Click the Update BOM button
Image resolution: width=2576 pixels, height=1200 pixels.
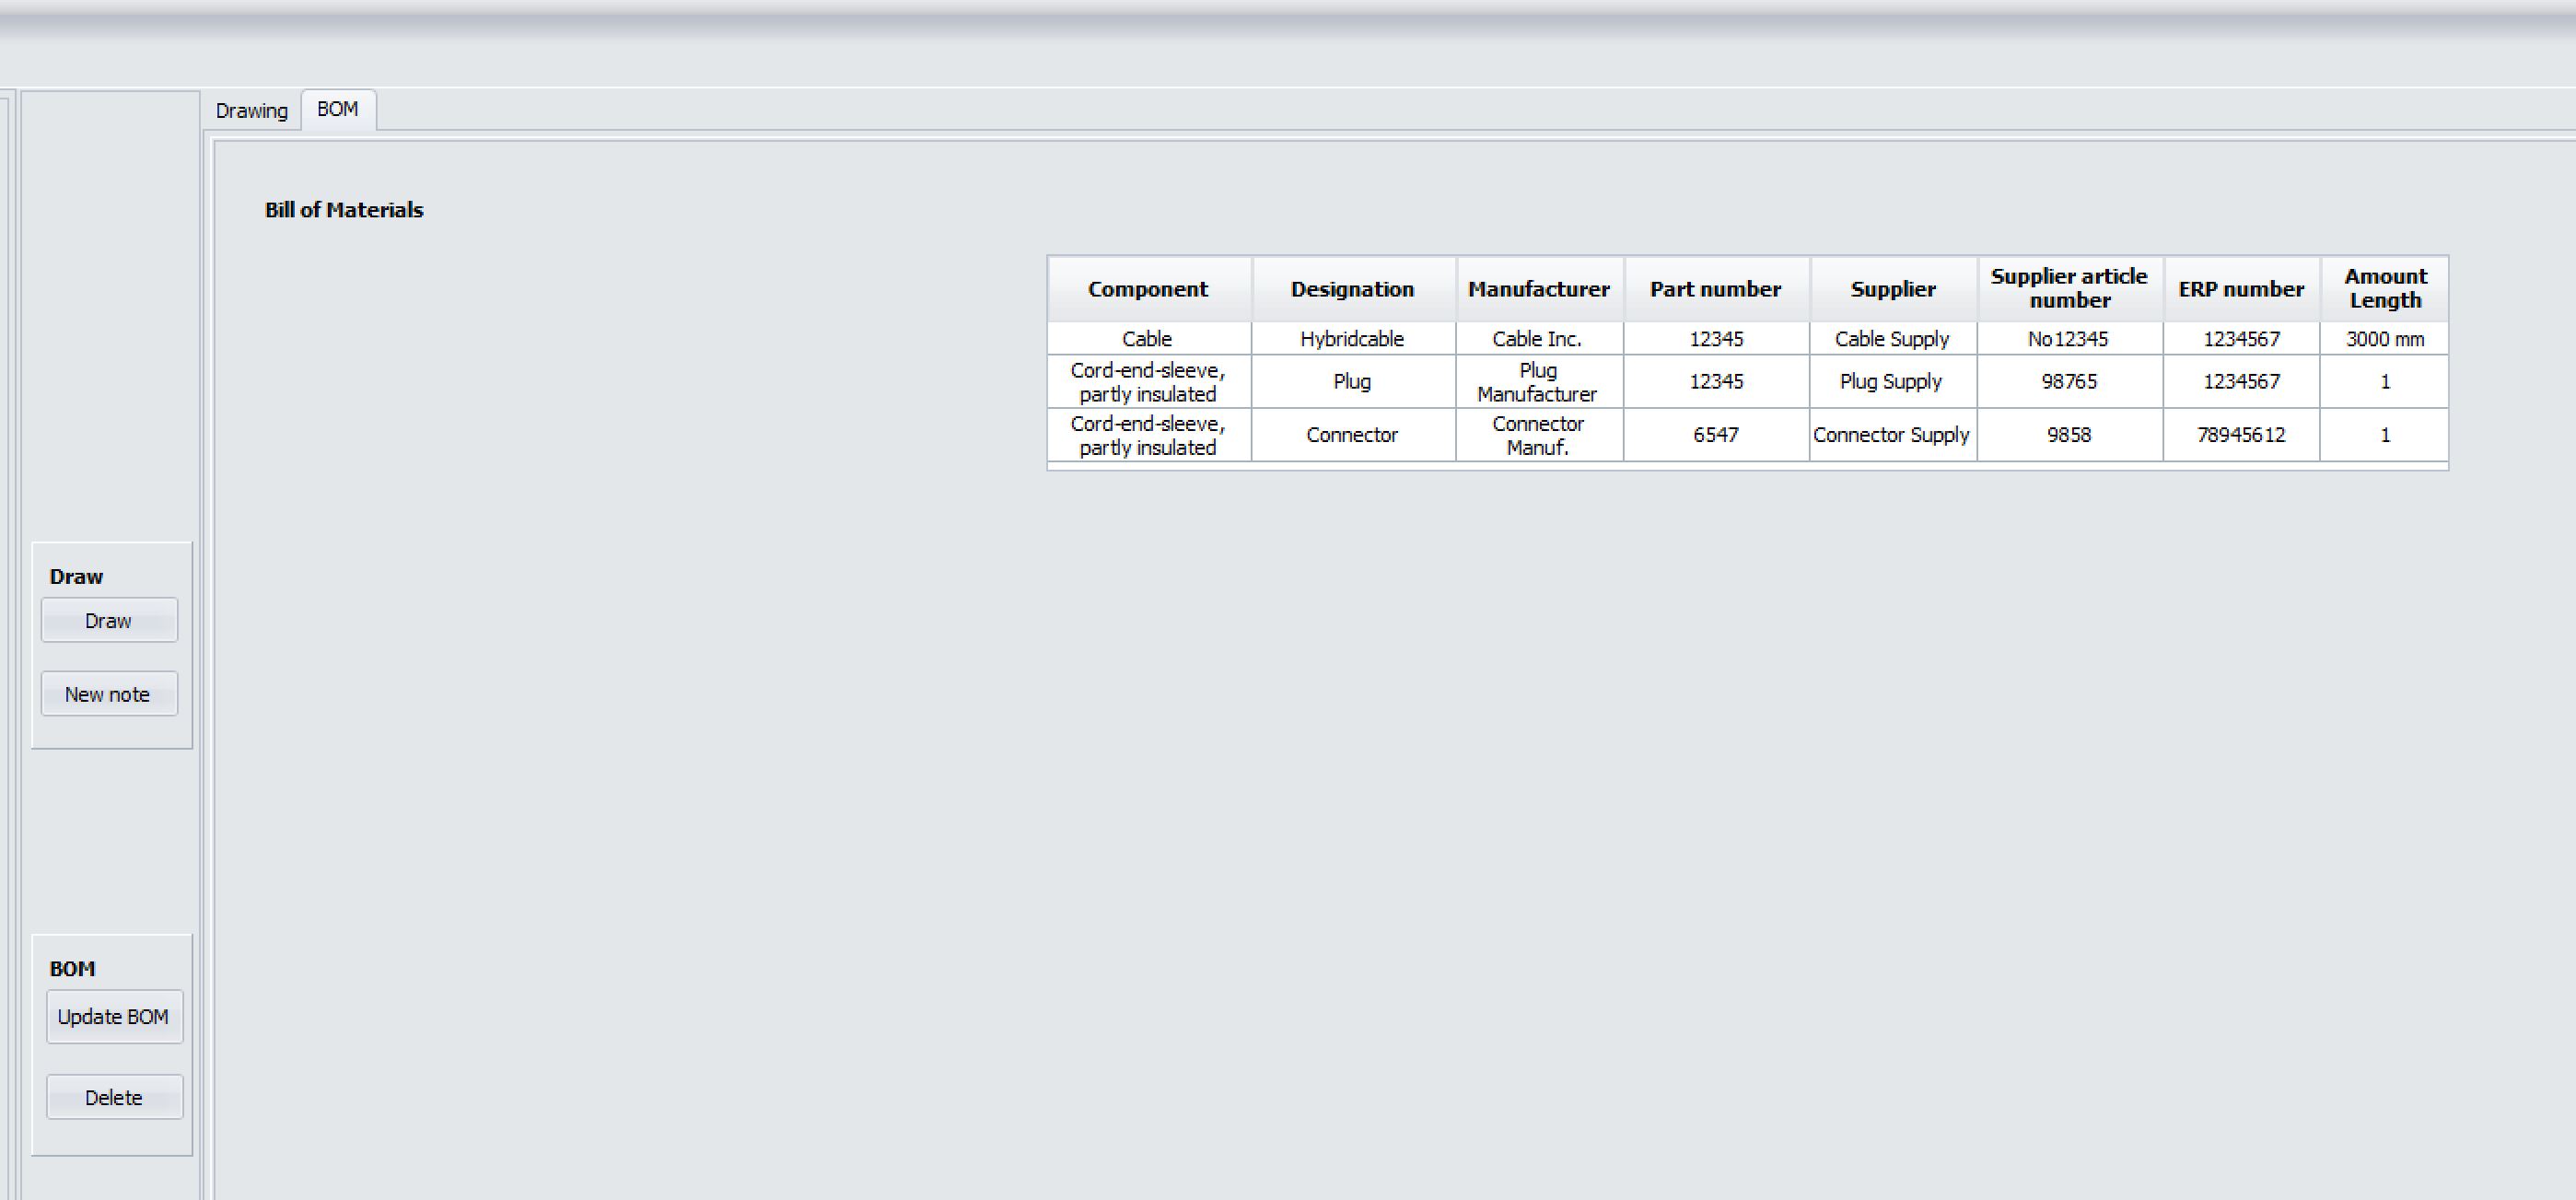[114, 1017]
